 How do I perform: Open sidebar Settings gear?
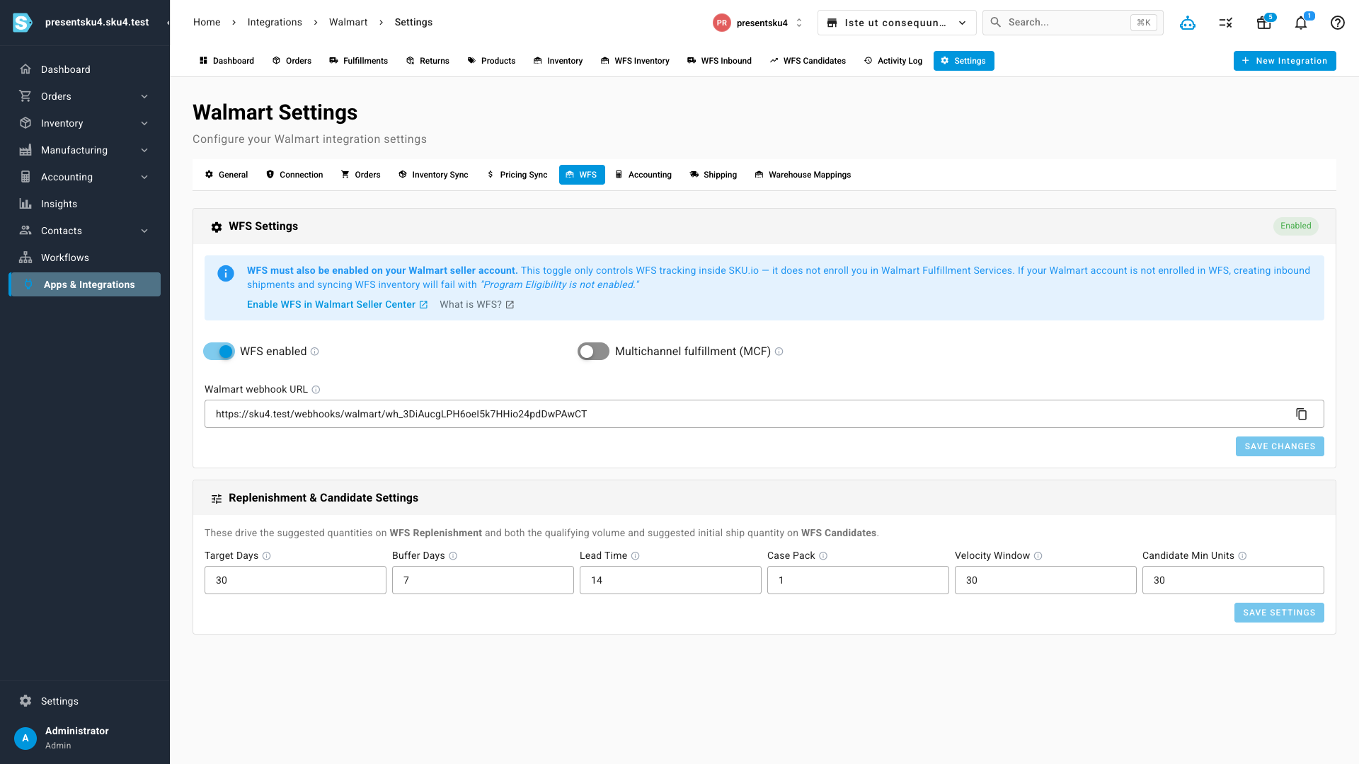coord(25,701)
